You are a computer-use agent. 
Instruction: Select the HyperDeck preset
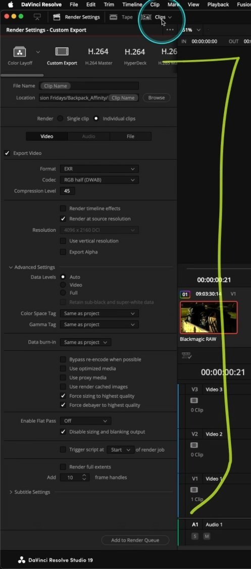135,56
